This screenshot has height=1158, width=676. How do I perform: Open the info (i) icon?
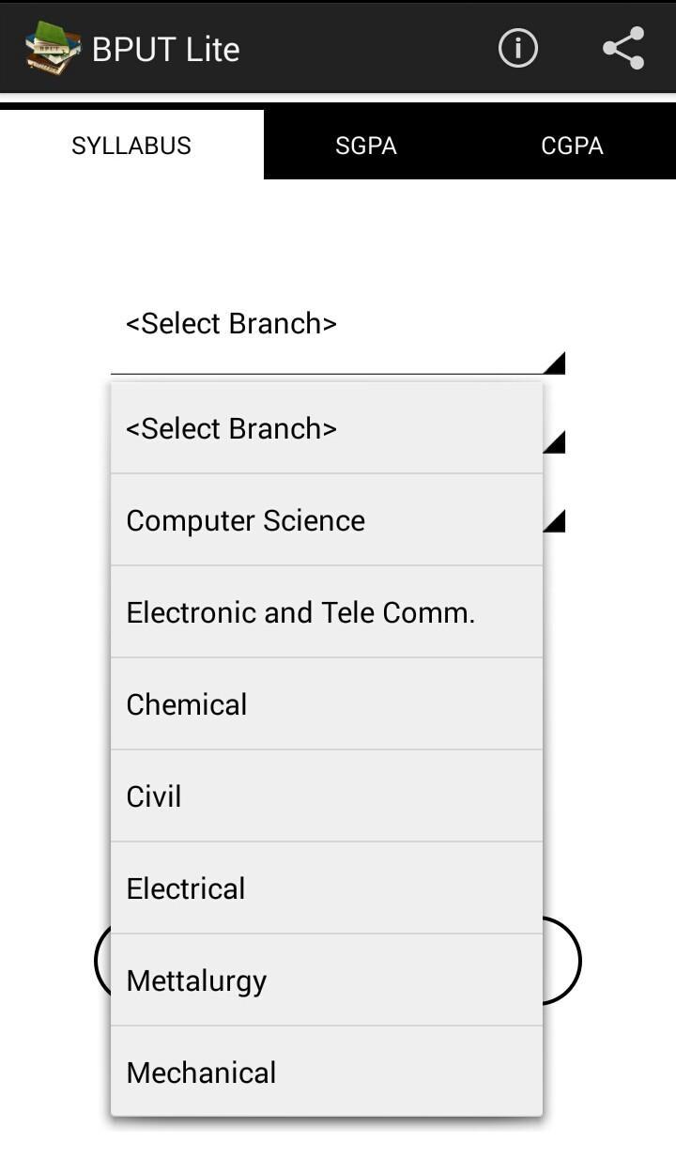(517, 48)
